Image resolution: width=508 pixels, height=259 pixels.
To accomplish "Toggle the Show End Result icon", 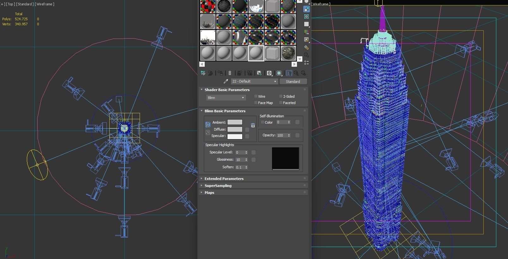I will tap(289, 73).
